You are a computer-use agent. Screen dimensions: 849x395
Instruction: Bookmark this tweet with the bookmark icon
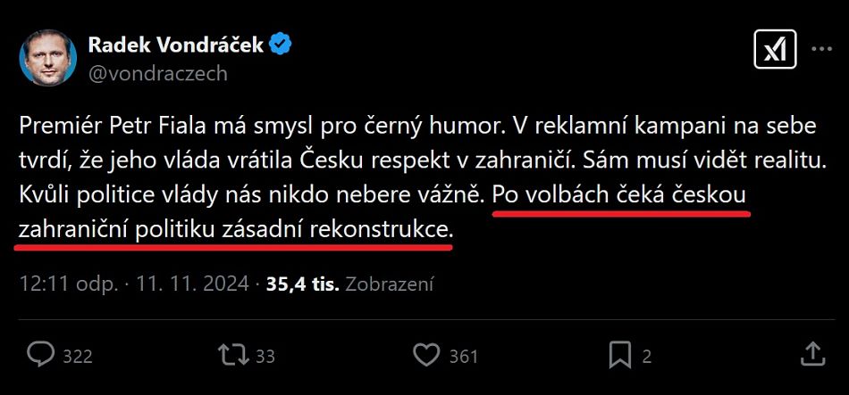tap(619, 355)
